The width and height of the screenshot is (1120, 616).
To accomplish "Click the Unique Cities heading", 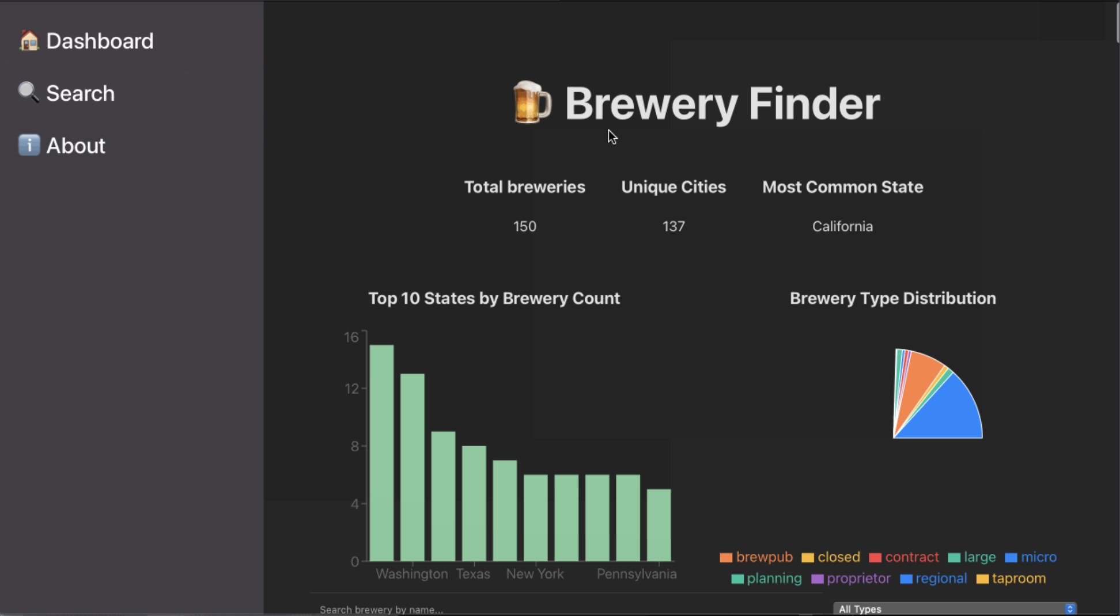I will (x=673, y=187).
